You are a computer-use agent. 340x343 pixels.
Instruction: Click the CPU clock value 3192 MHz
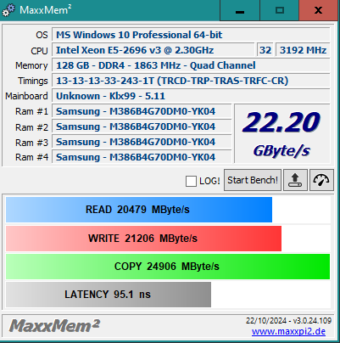tap(303, 50)
